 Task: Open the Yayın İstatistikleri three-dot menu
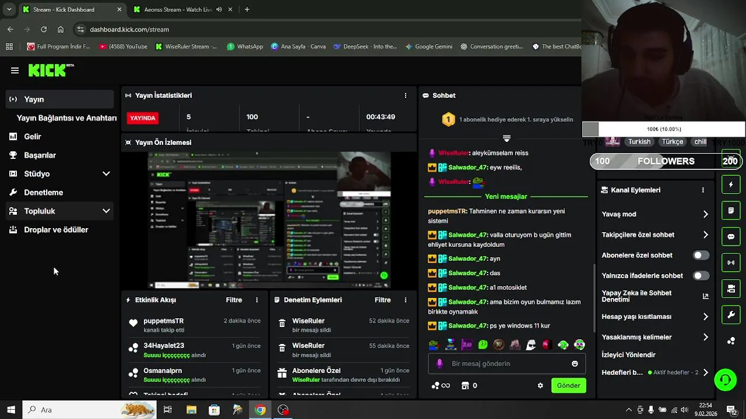pos(406,95)
